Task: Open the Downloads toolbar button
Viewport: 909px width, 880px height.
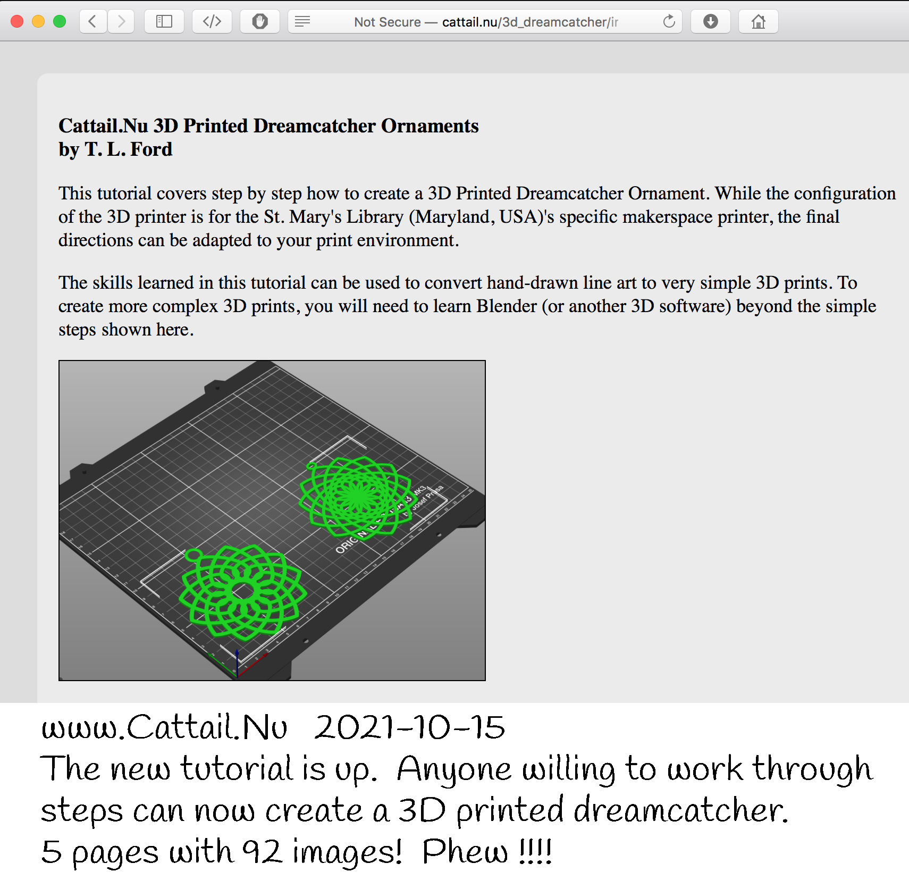Action: pyautogui.click(x=710, y=21)
